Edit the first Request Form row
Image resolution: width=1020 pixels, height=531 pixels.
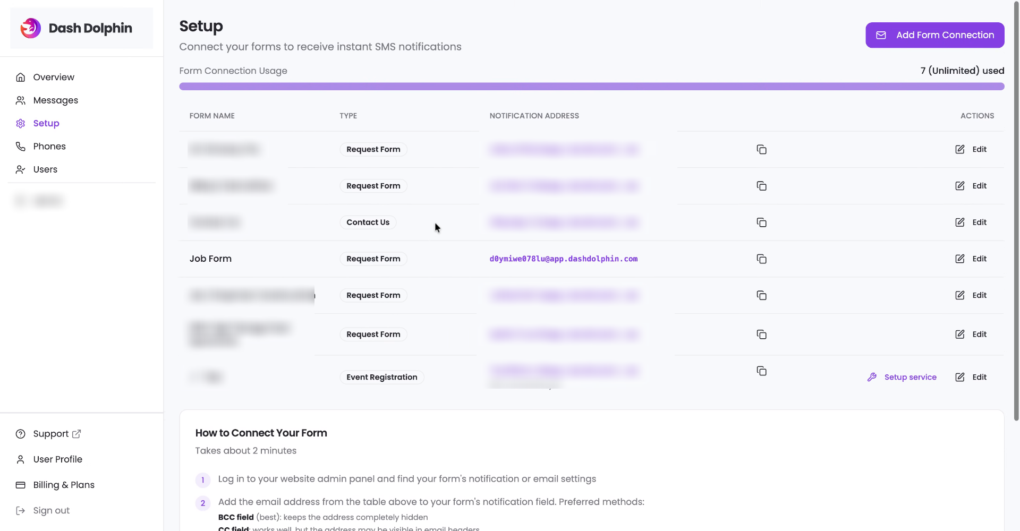click(971, 149)
